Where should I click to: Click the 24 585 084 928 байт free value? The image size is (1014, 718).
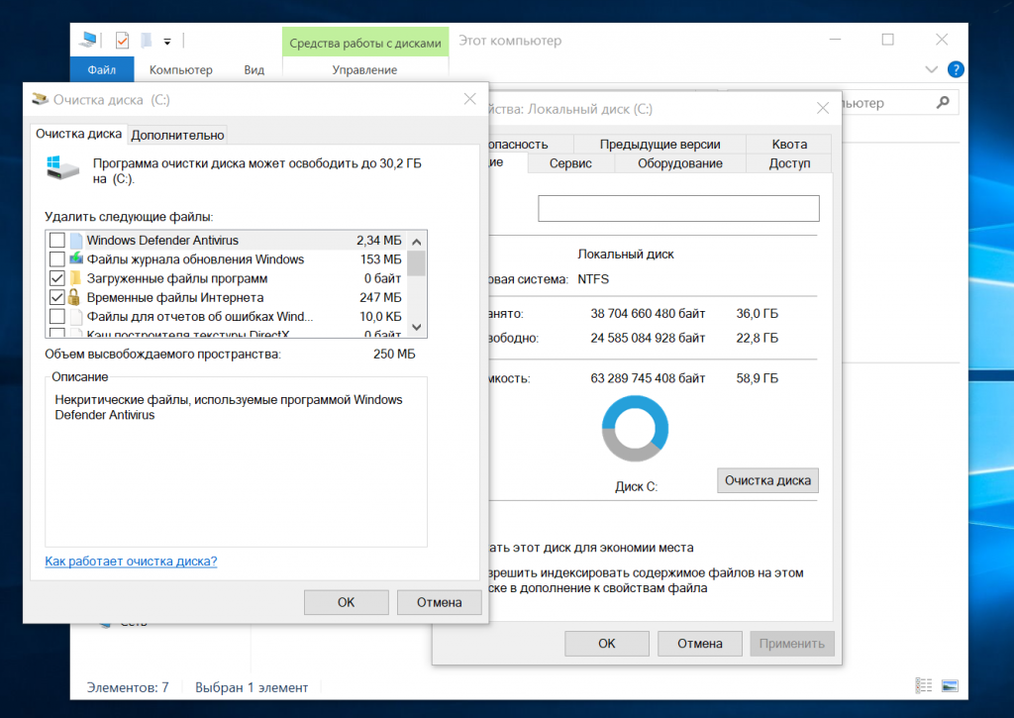pos(648,338)
